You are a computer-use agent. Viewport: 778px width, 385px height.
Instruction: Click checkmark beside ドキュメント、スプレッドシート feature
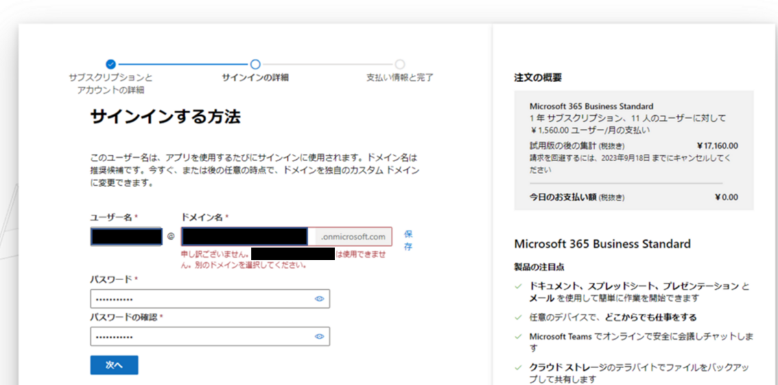tap(517, 286)
